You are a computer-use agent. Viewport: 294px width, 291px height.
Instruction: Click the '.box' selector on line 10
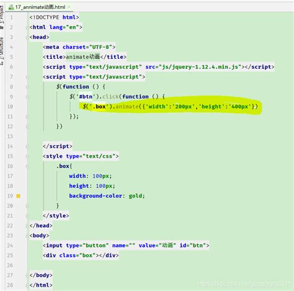99,107
